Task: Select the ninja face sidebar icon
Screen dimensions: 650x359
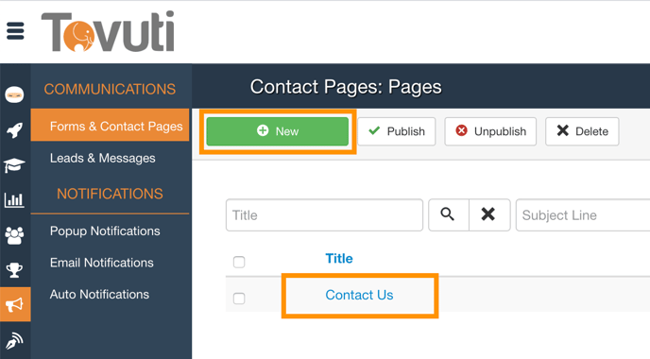Action: point(14,94)
